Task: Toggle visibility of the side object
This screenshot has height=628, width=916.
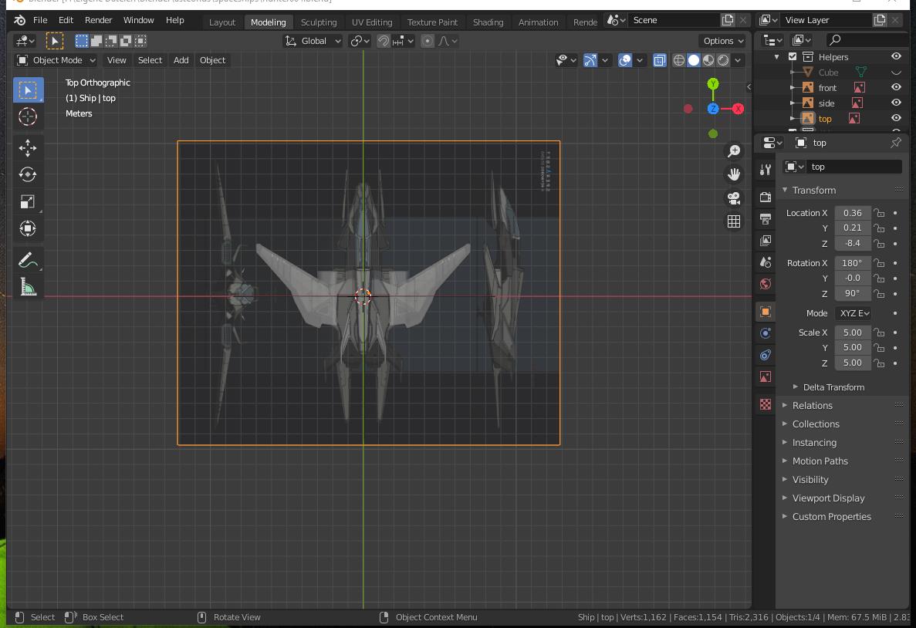Action: (896, 103)
